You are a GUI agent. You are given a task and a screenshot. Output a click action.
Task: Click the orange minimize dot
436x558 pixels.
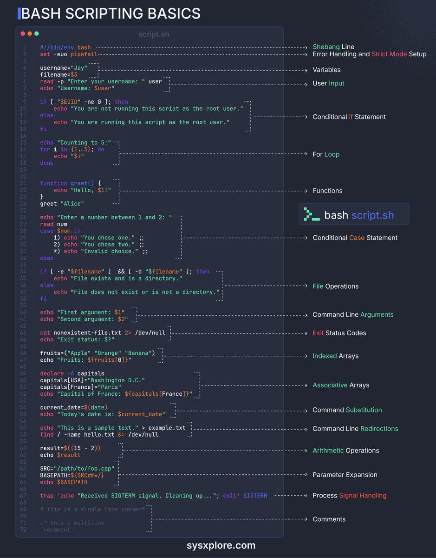pos(29,33)
